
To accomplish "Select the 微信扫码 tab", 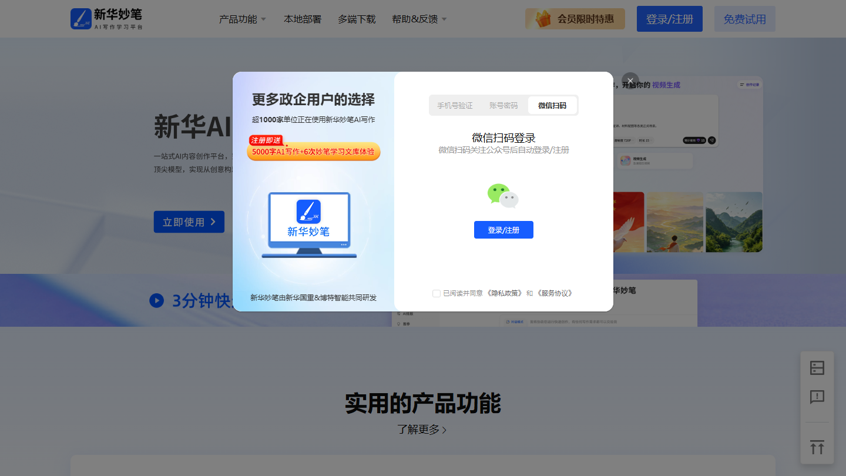I will [552, 105].
